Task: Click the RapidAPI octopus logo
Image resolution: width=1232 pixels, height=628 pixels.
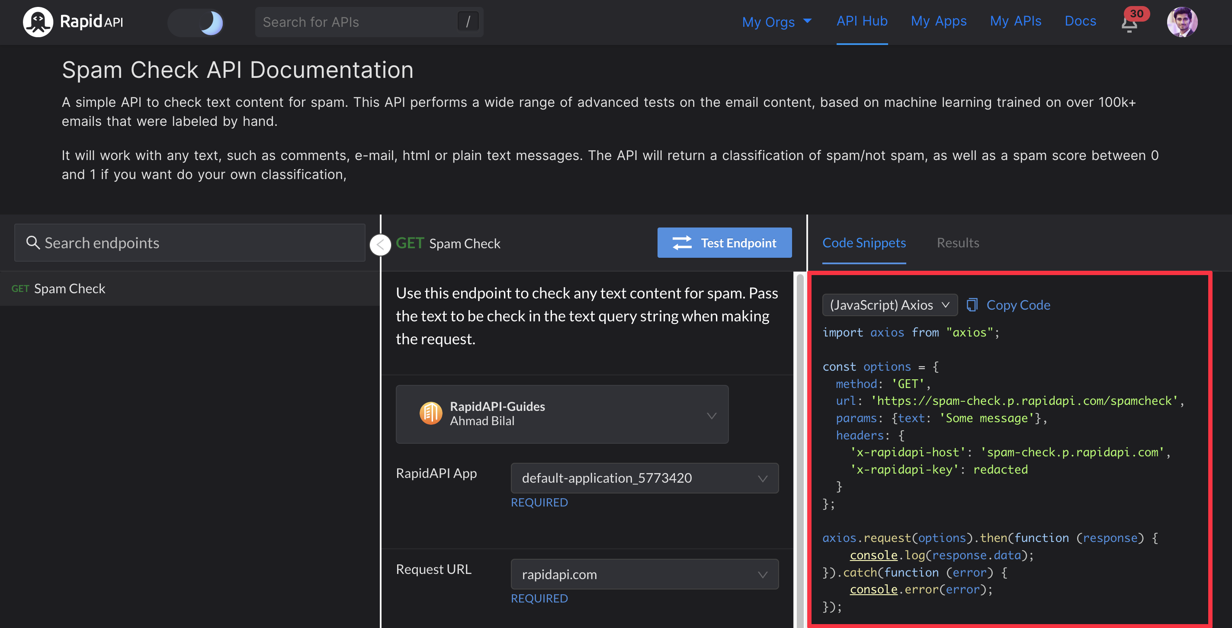Action: (x=38, y=22)
